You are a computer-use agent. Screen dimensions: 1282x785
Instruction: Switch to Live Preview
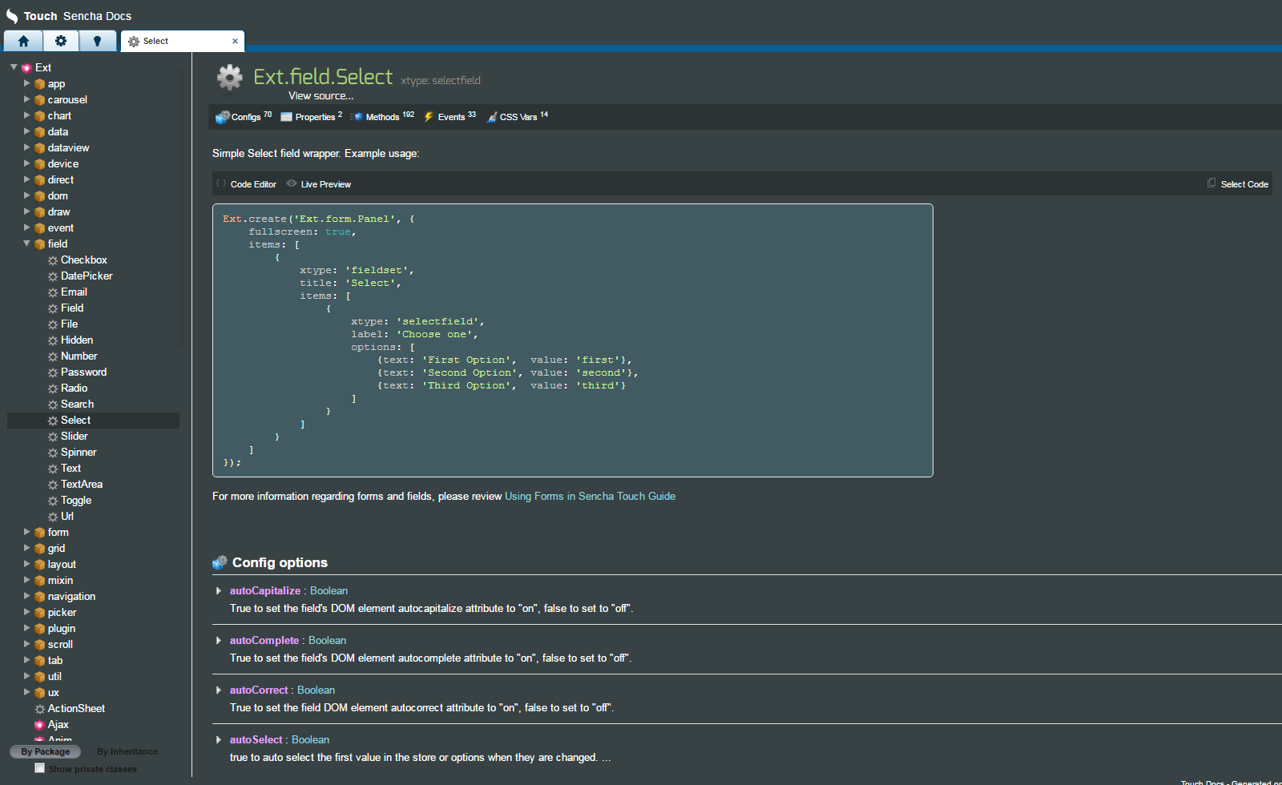click(319, 184)
